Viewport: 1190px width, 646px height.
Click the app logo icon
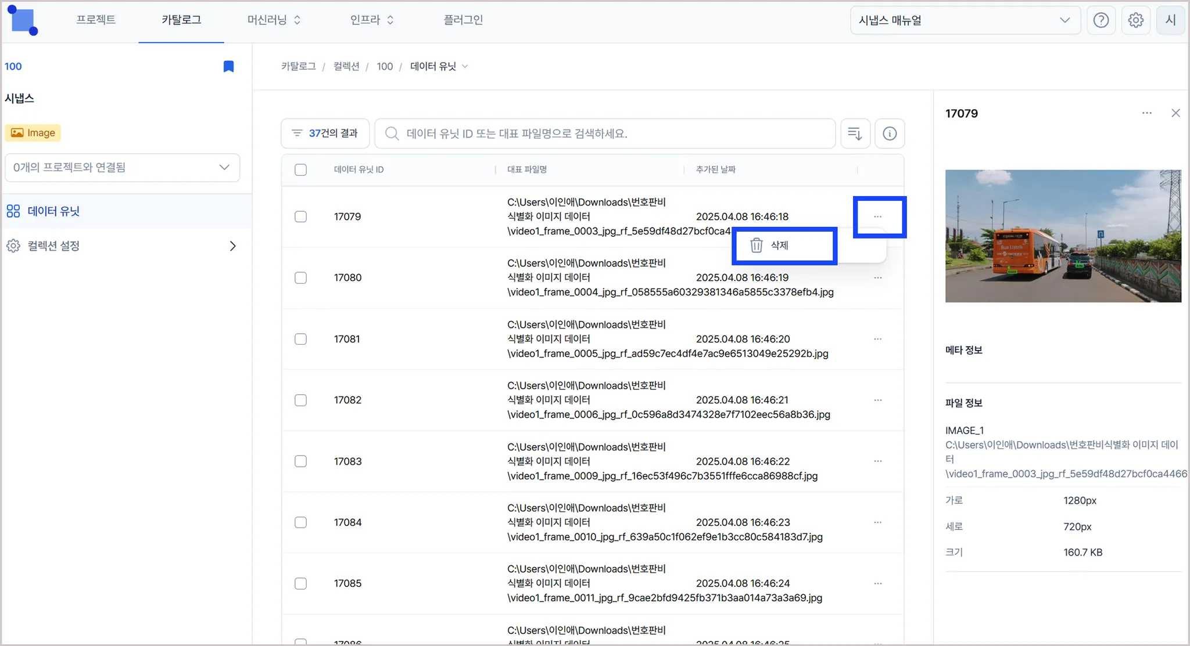click(x=23, y=21)
